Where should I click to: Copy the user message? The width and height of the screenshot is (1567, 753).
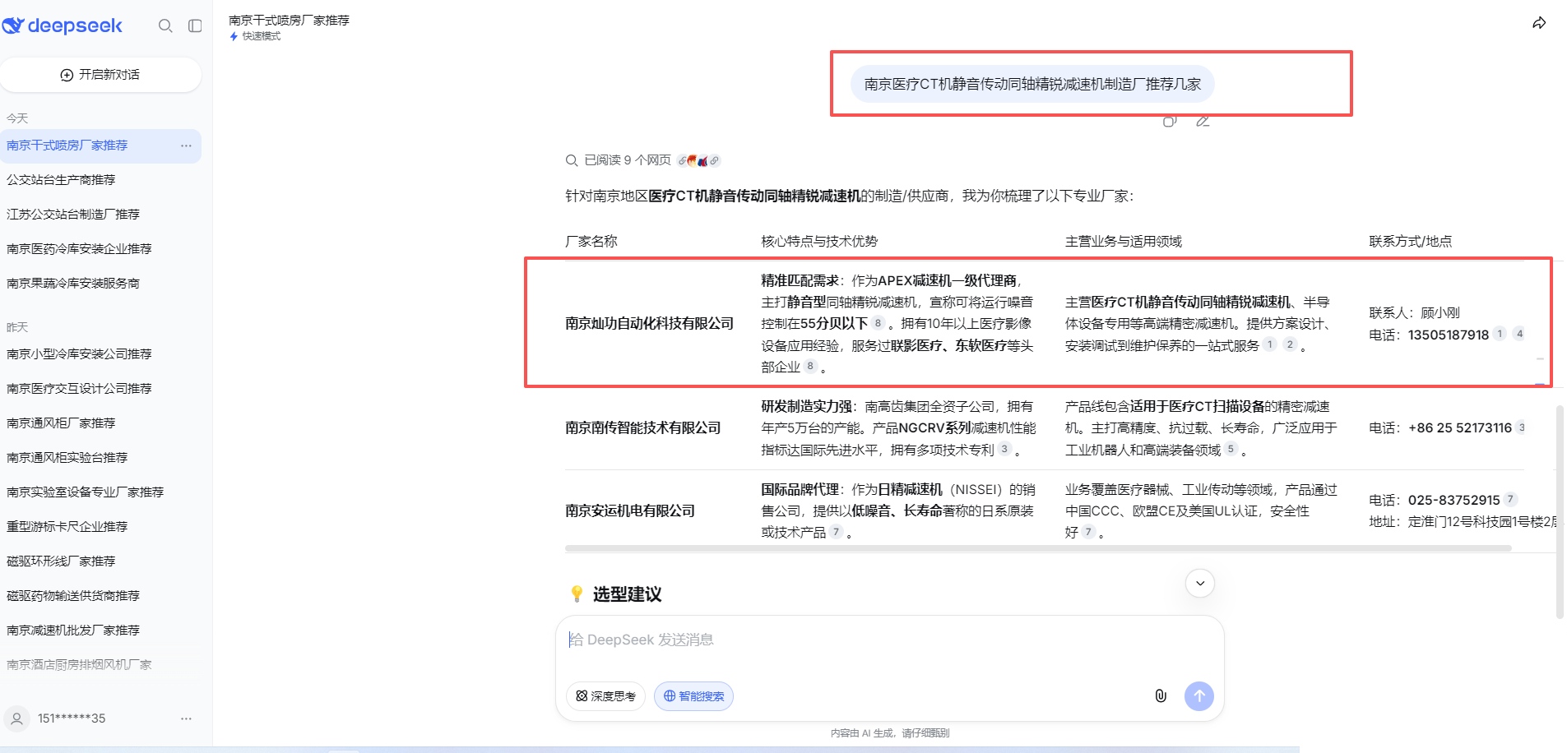[x=1170, y=122]
